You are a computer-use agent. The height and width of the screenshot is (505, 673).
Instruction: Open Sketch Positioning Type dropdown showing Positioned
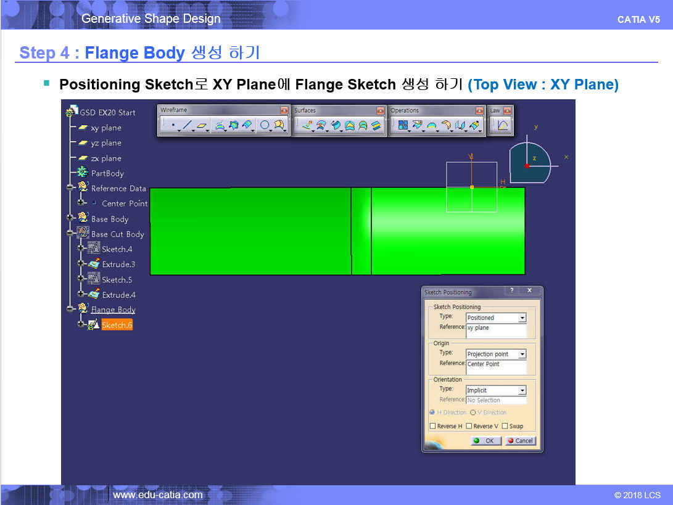[522, 318]
